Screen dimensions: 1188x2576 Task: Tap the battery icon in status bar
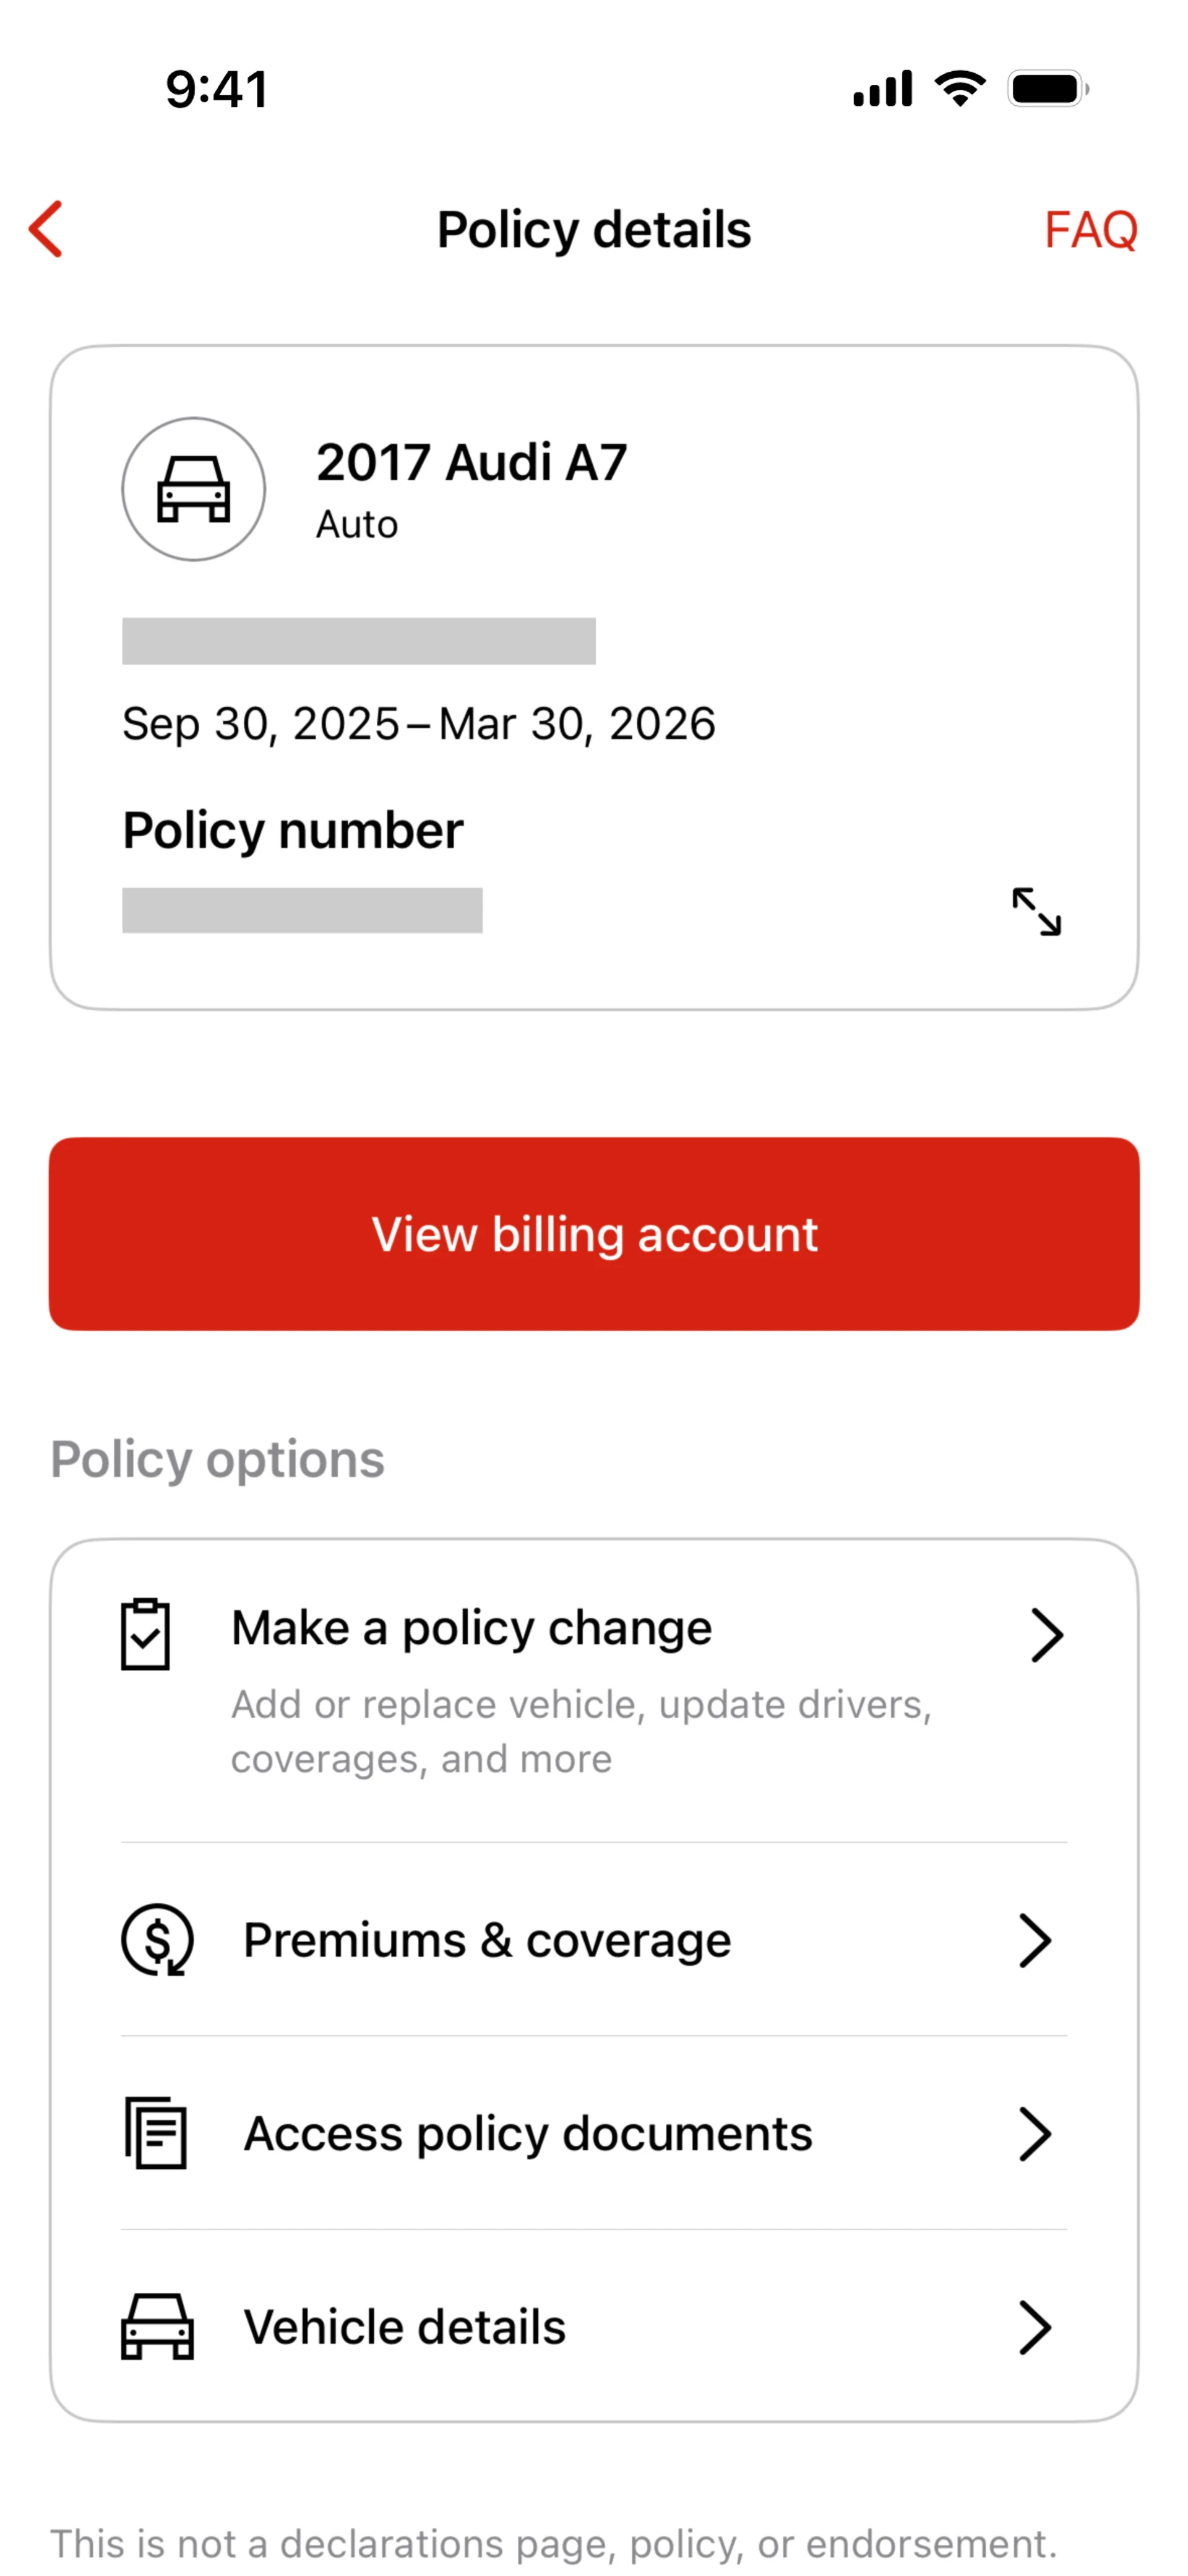click(1047, 89)
